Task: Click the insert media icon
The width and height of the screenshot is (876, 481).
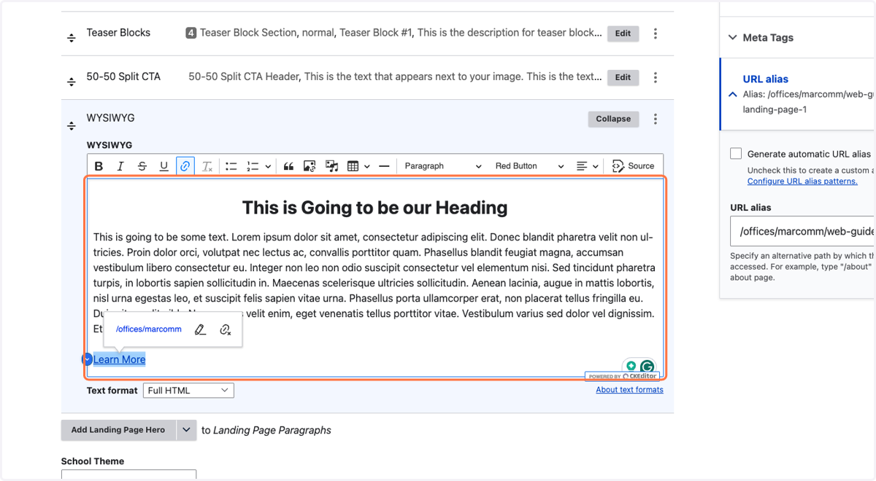Action: click(331, 166)
